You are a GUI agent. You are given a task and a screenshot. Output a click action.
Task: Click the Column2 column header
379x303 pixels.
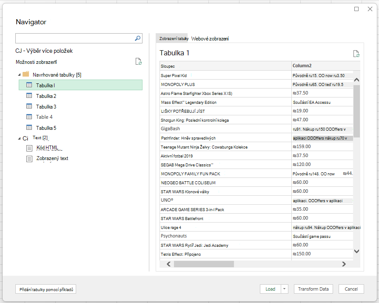point(326,66)
